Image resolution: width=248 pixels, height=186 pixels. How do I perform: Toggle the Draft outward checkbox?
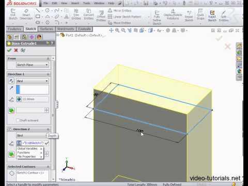point(18,120)
